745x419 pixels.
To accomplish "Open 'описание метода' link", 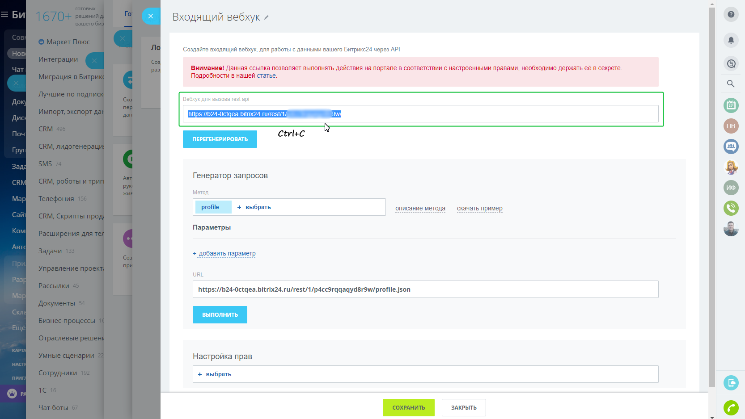I will (420, 208).
